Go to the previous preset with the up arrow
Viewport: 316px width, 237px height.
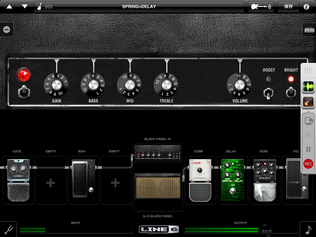[x=9, y=6]
